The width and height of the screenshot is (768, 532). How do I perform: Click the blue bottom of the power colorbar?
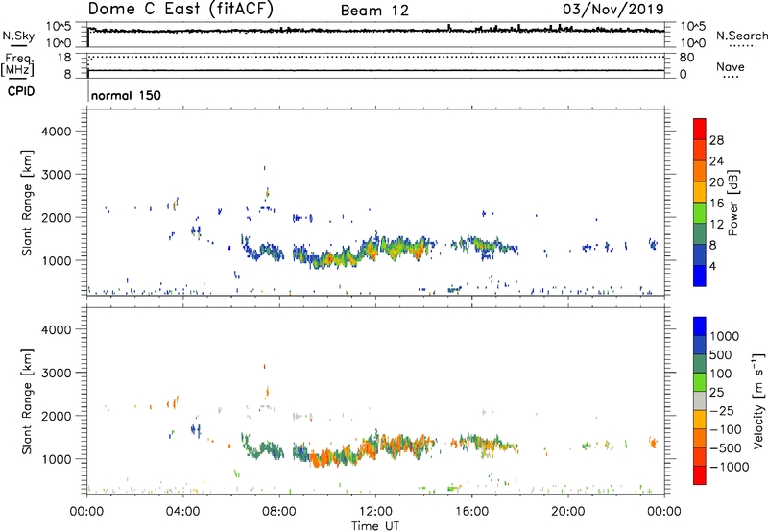700,276
